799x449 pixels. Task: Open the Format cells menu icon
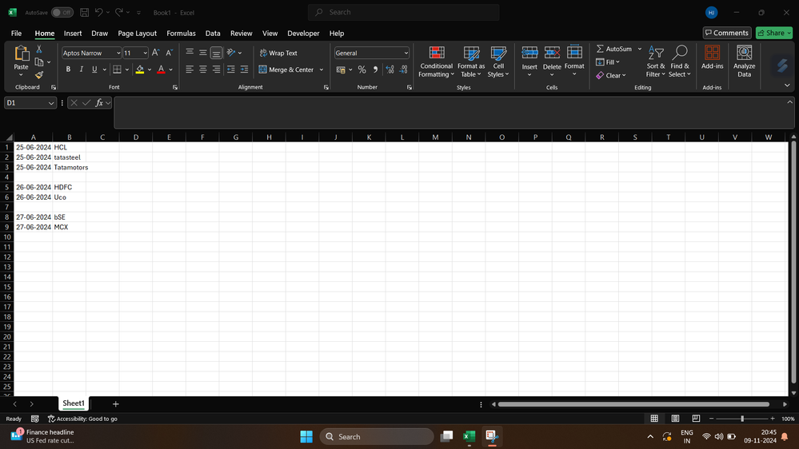pyautogui.click(x=574, y=53)
